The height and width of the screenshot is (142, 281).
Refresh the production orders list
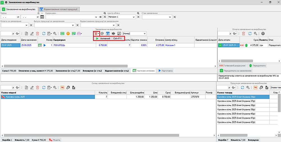tap(44, 34)
